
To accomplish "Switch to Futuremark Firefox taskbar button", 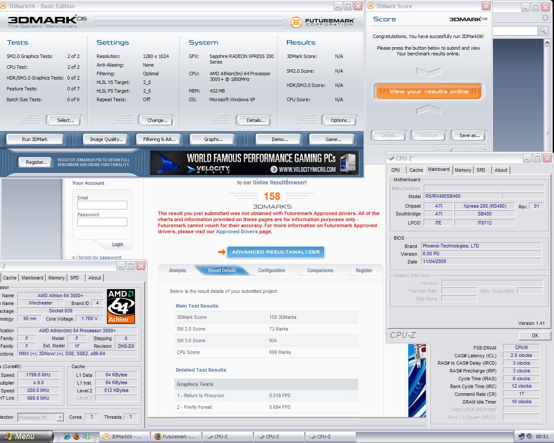I will coord(176,437).
